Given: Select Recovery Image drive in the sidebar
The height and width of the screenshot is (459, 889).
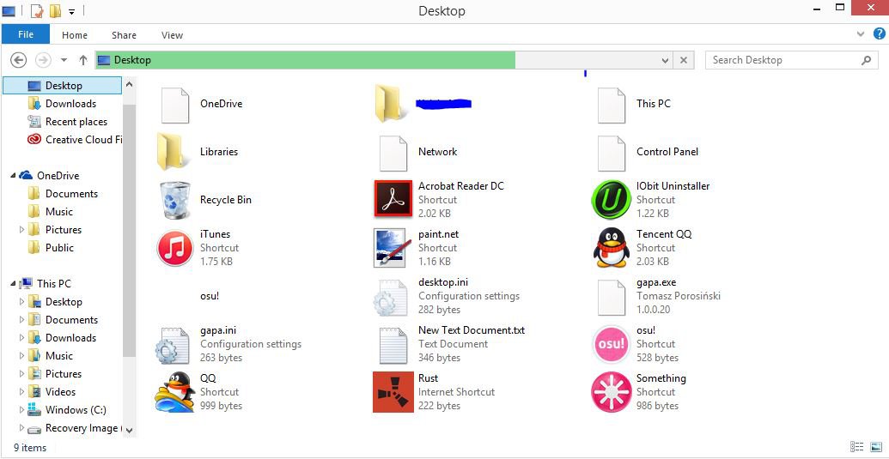Looking at the screenshot, I should (74, 428).
